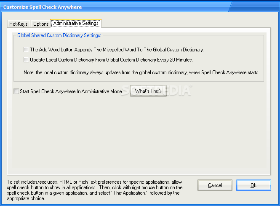This screenshot has height=206, width=280.
Task: Select the Administrative Settings tab
Action: [x=76, y=23]
